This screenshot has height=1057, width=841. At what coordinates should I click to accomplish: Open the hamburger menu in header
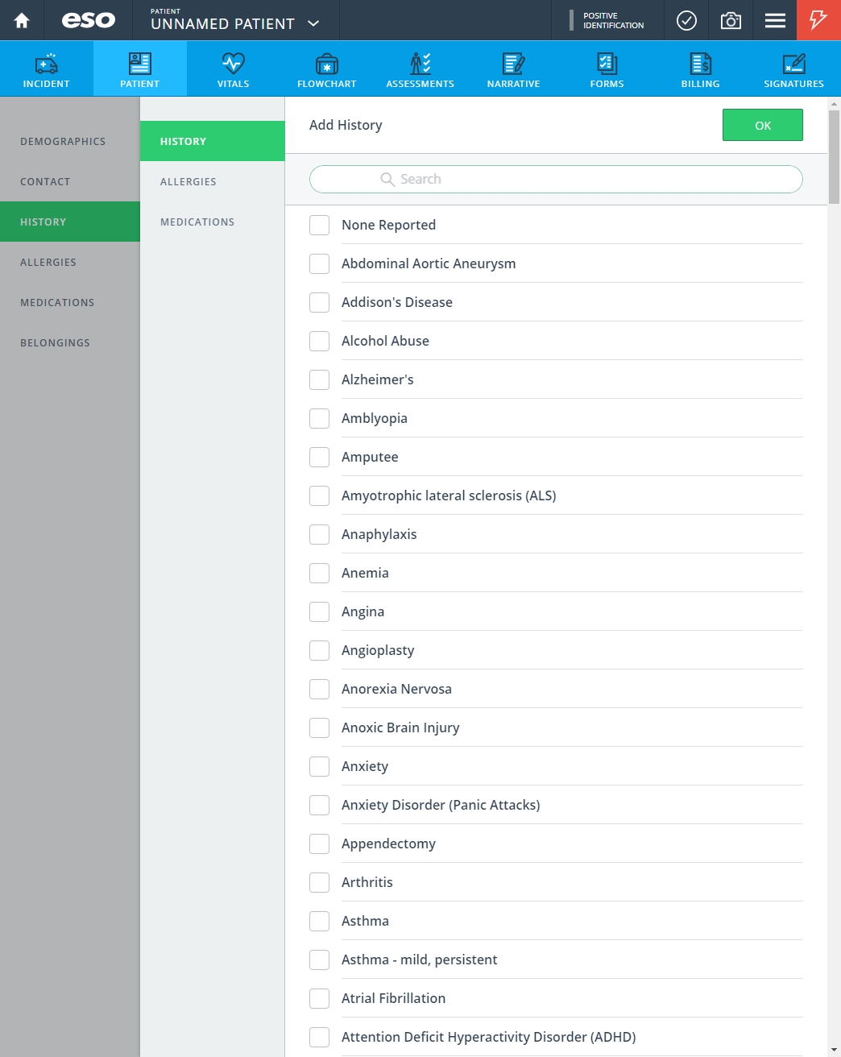click(x=775, y=20)
